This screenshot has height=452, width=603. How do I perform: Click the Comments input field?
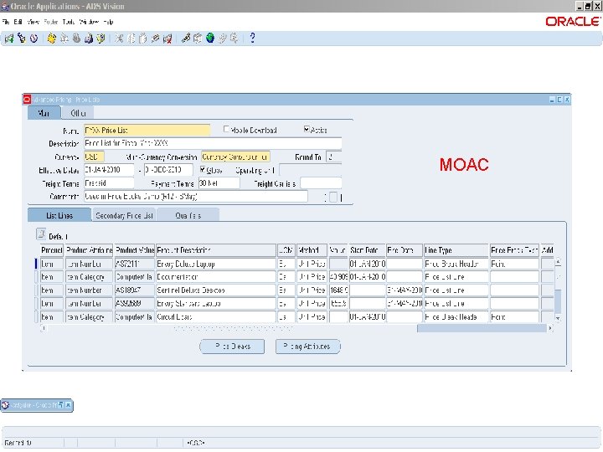click(x=196, y=197)
